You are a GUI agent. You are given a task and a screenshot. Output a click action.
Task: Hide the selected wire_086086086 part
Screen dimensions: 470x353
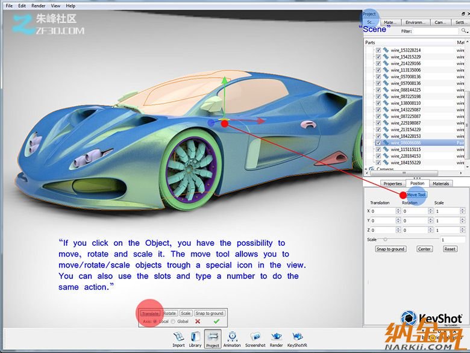pos(378,143)
